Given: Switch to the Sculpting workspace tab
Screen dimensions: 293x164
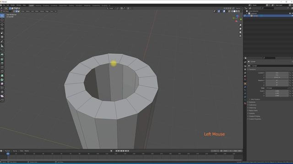Looking at the screenshot, I should point(46,5).
